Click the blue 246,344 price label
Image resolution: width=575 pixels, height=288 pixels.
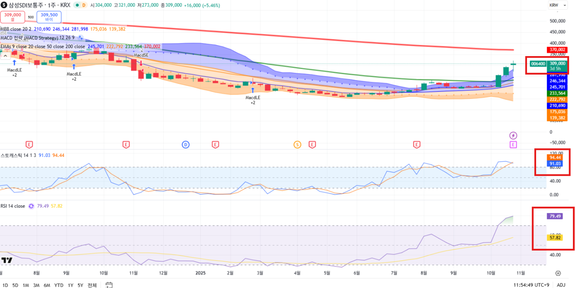[557, 81]
